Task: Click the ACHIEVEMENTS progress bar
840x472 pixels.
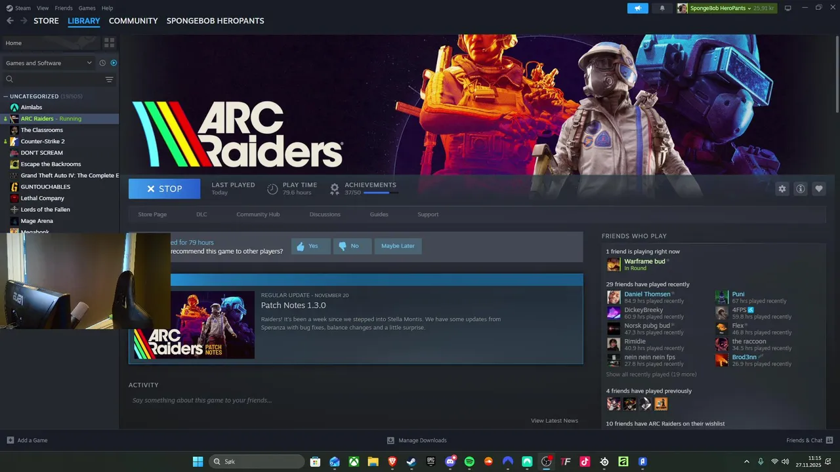Action: 380,193
